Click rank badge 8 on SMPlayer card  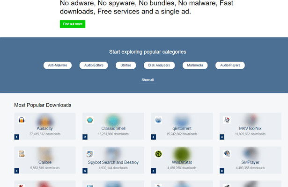222,171
